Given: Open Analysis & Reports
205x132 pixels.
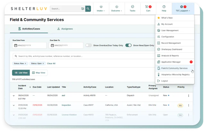Looking at the screenshot, I should coord(175,56).
